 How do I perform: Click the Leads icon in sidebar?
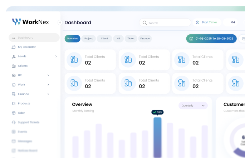pos(14,56)
